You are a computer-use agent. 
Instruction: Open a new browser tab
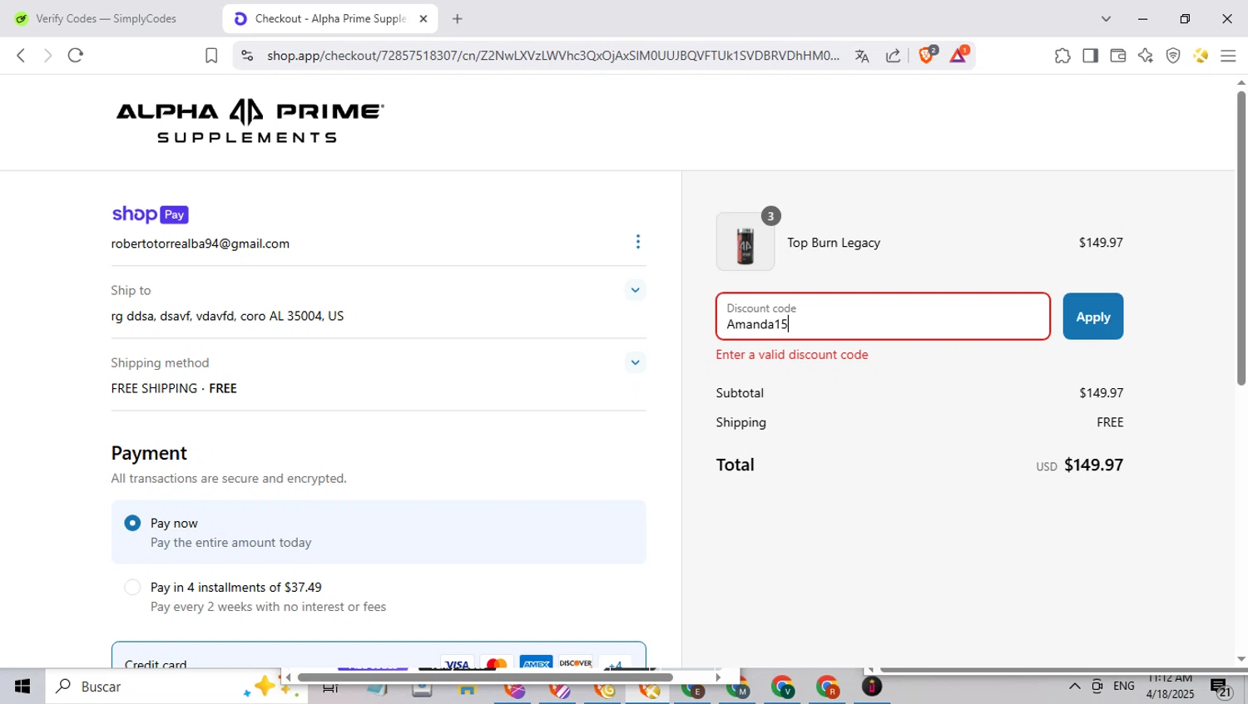coord(457,18)
